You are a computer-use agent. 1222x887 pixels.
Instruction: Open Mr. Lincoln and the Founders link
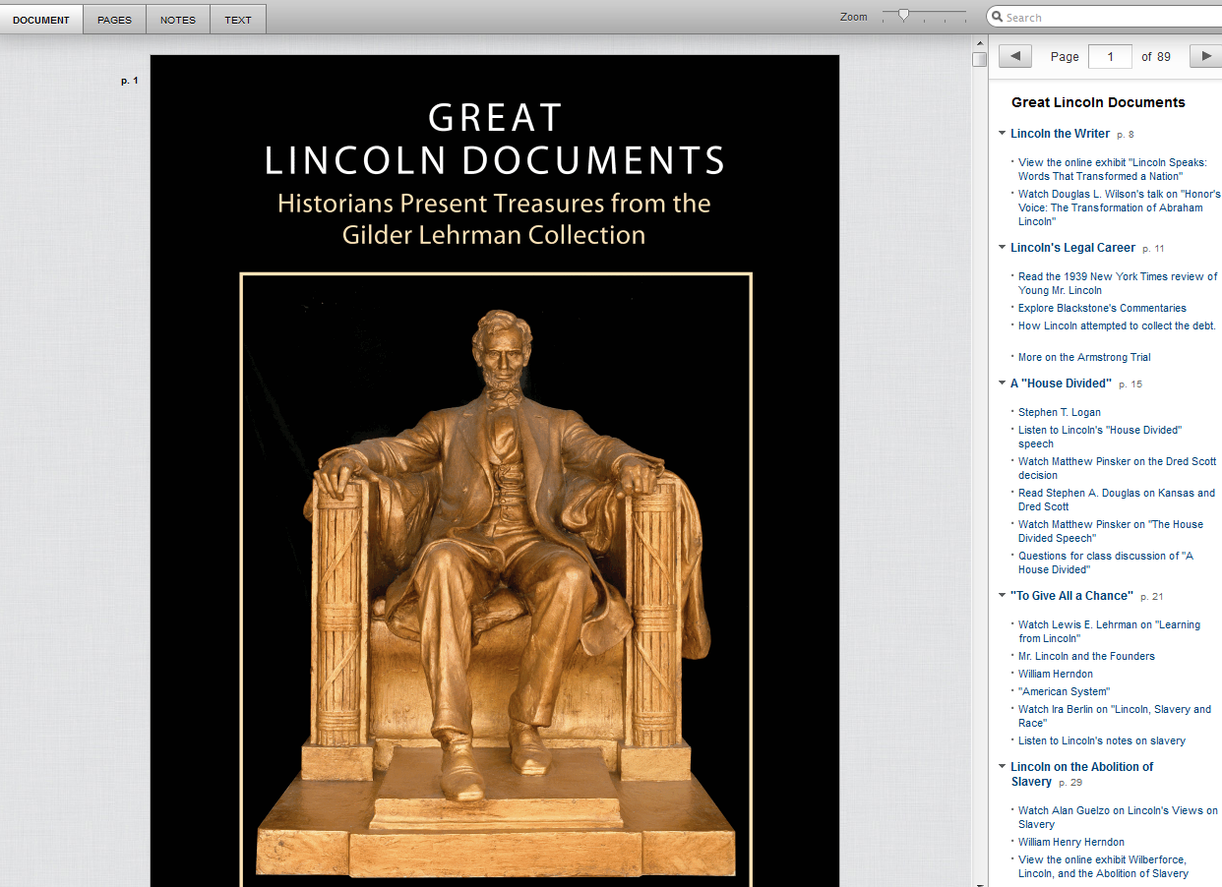[1086, 656]
